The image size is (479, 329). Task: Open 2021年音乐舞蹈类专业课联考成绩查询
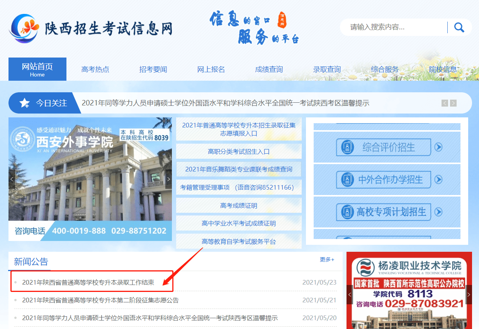[x=239, y=169]
